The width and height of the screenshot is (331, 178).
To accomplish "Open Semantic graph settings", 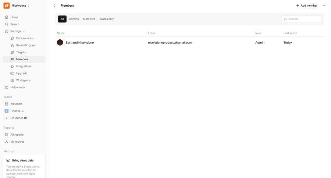I will click(26, 45).
